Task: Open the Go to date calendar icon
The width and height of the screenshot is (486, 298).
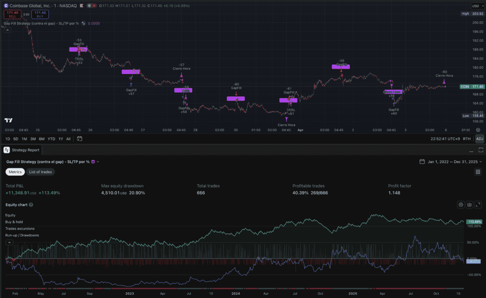Action: point(79,139)
